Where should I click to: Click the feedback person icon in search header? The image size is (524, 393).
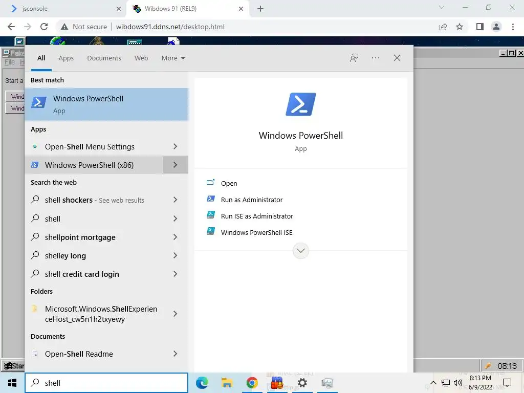[x=354, y=58]
